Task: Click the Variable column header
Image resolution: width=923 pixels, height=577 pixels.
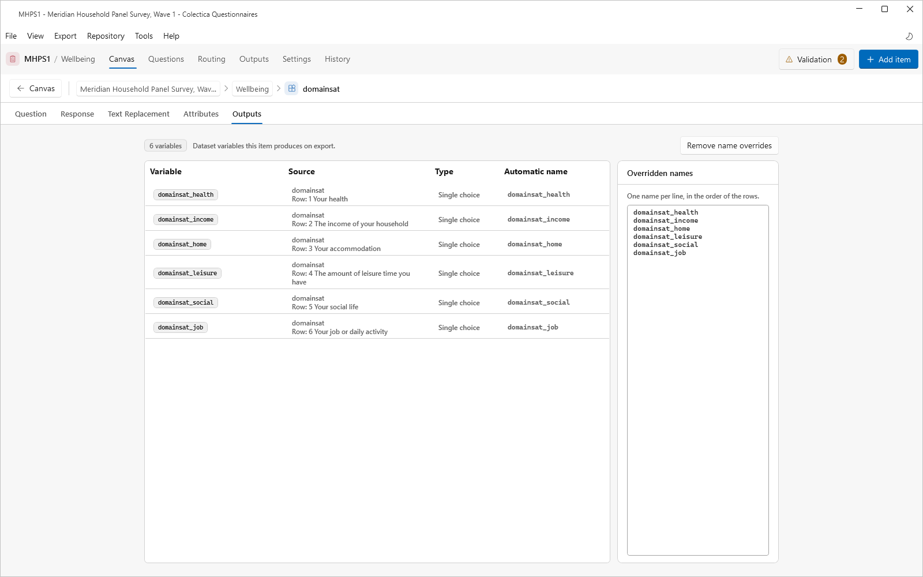Action: pos(166,171)
